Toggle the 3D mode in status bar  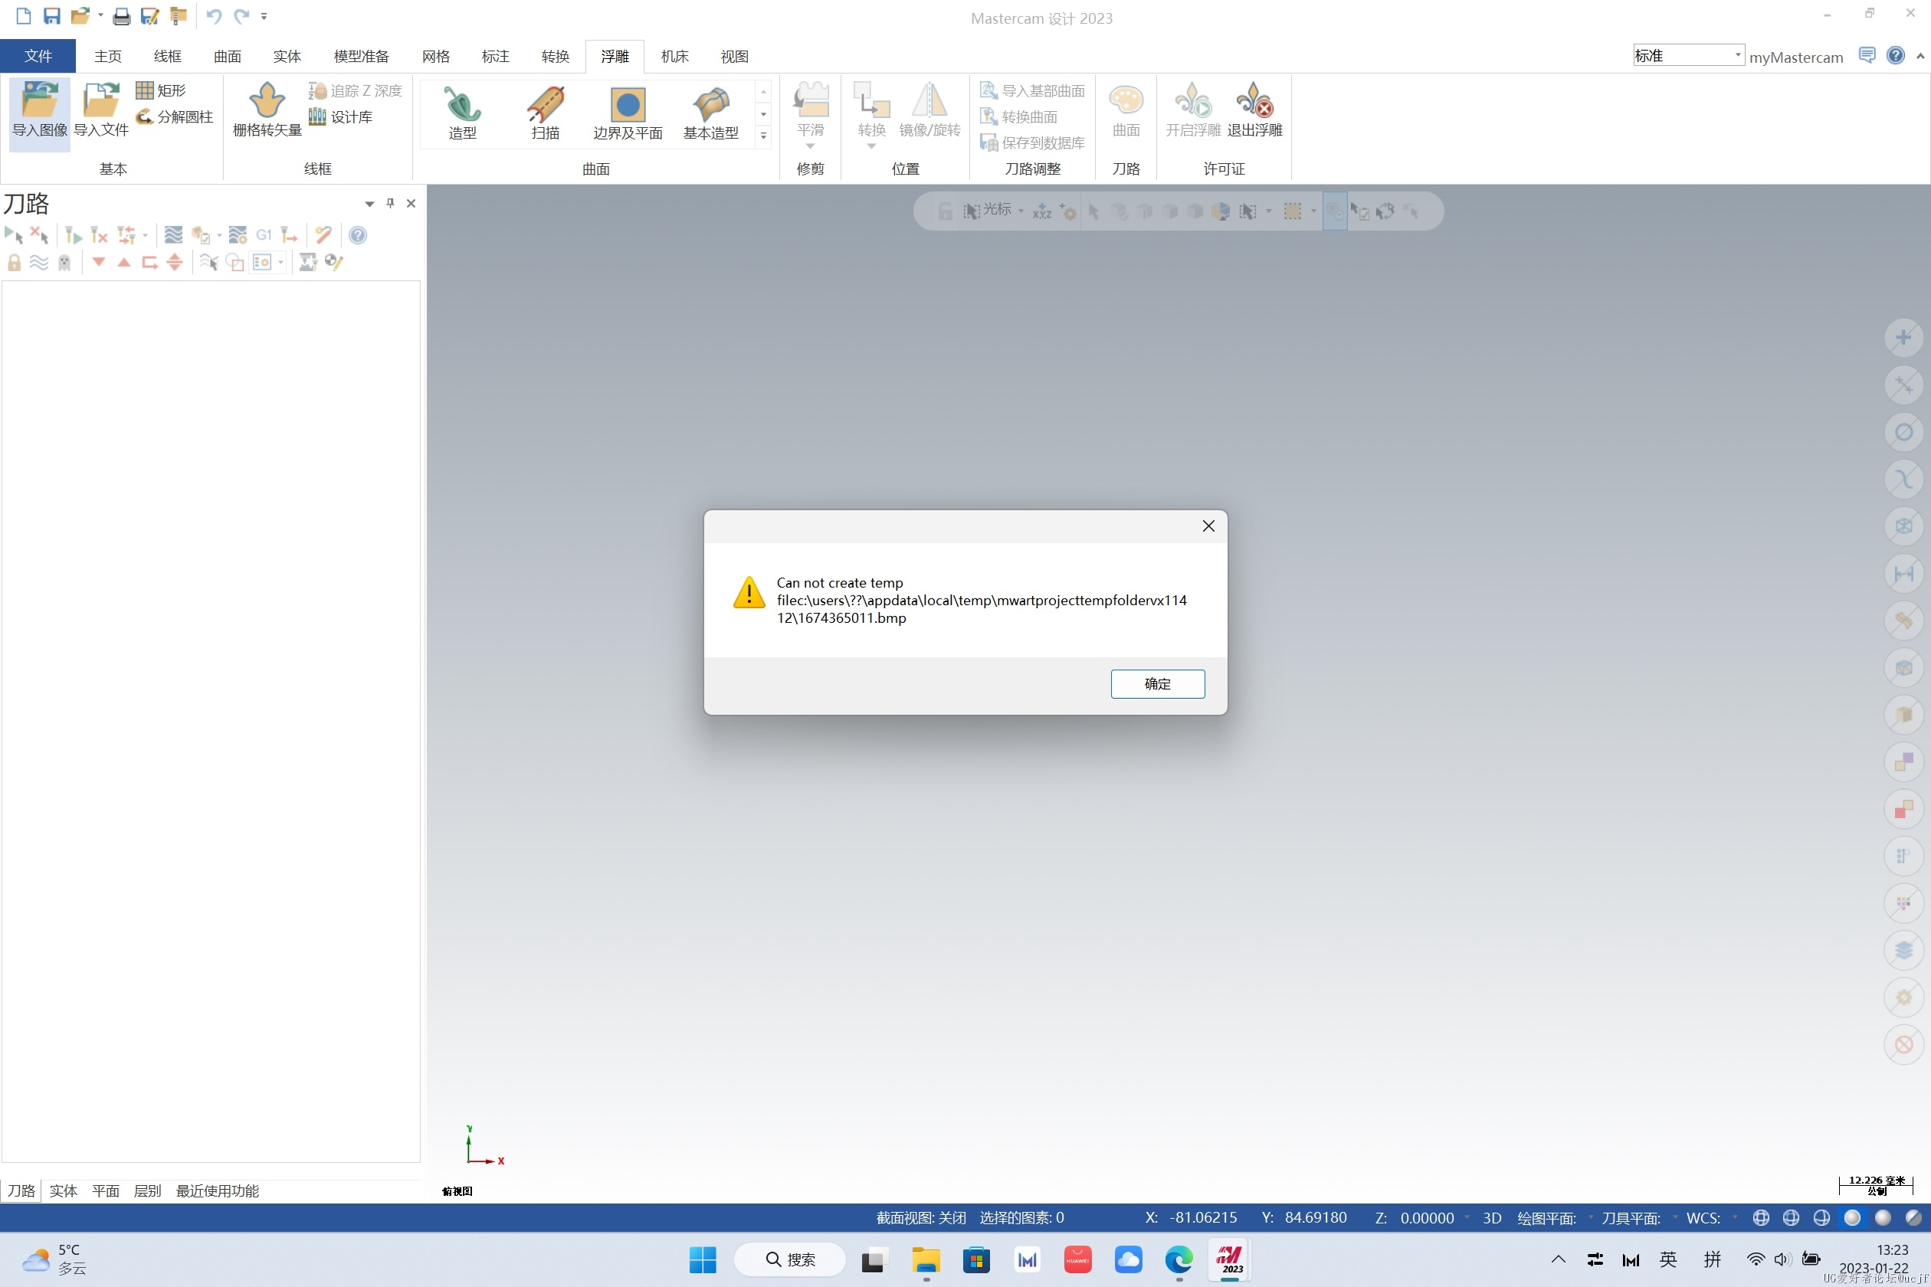tap(1492, 1217)
